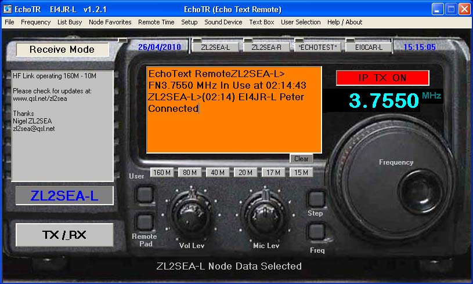Open the List Busy menu
Screen dimensions: 473x284
(x=70, y=22)
